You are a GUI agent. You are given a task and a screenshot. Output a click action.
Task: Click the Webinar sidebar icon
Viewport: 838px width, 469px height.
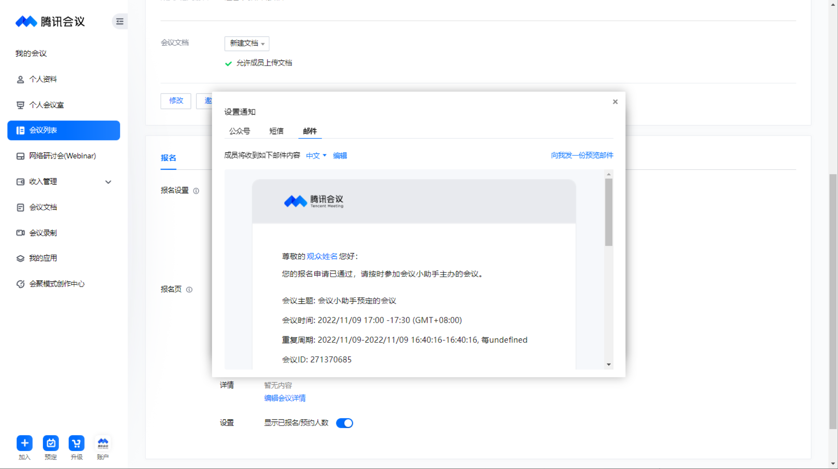20,156
